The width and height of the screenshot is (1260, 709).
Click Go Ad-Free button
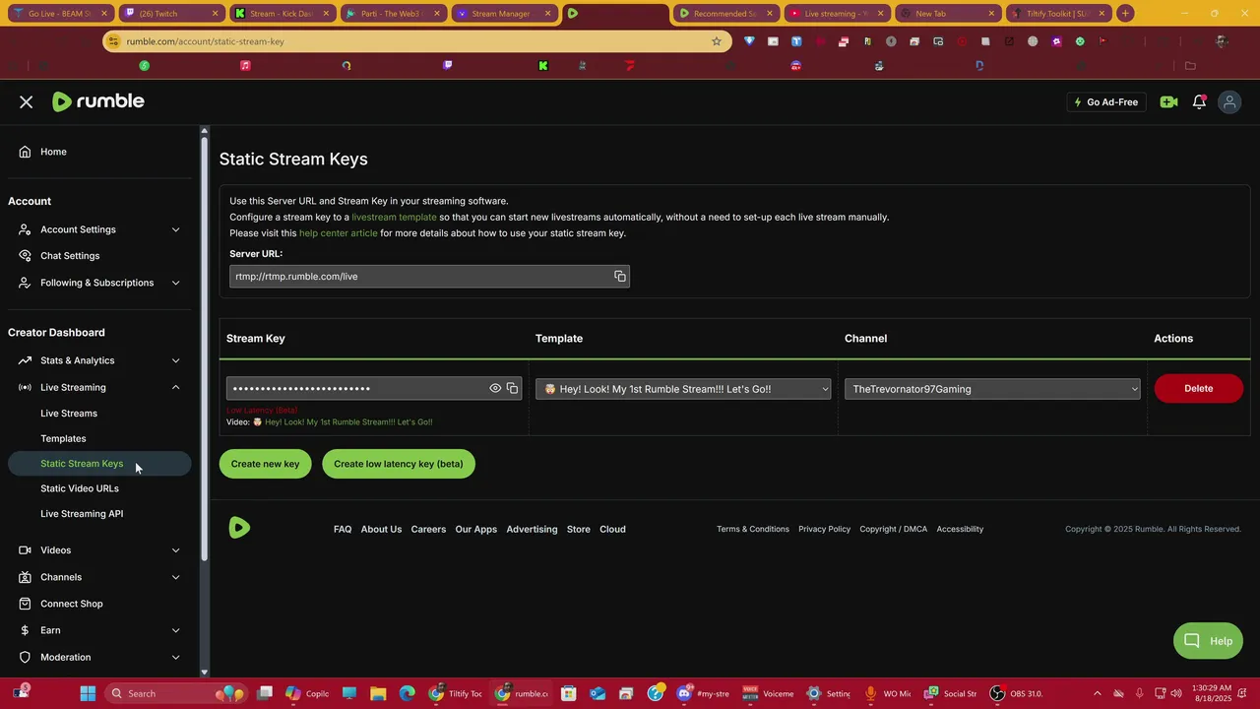pyautogui.click(x=1105, y=102)
